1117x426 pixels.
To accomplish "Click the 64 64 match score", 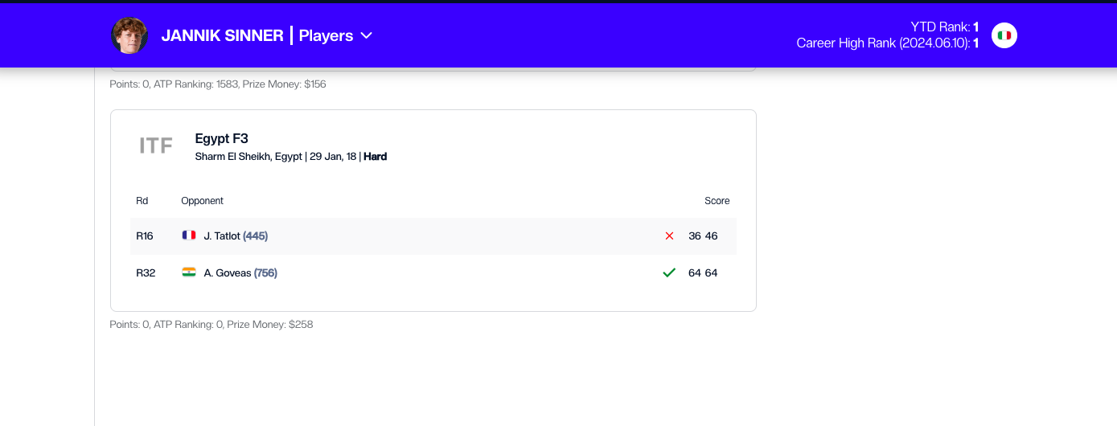I will (x=703, y=273).
